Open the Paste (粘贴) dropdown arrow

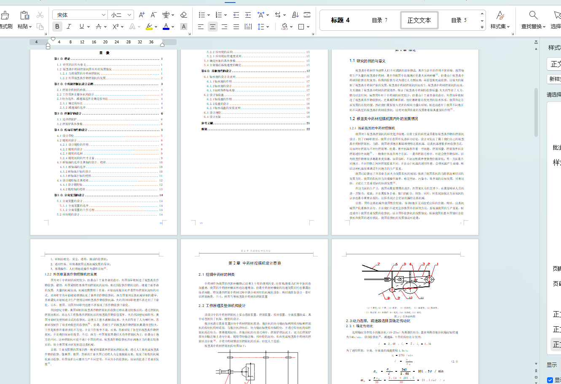30,27
